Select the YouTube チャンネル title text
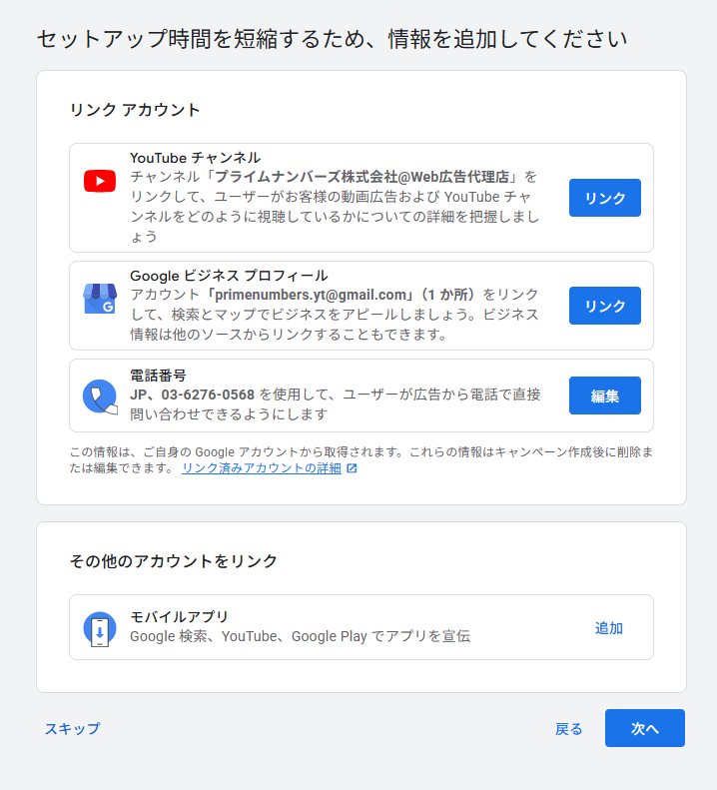717x790 pixels. click(x=195, y=158)
